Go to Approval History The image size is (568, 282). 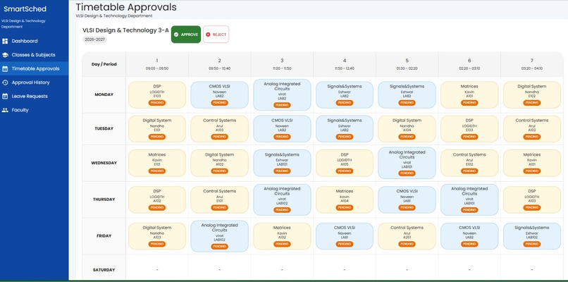(x=34, y=82)
